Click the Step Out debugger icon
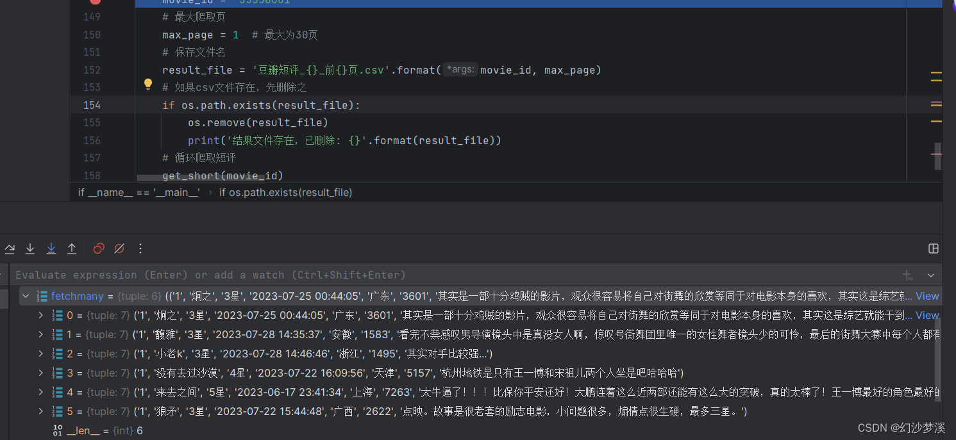This screenshot has width=956, height=440. [72, 249]
